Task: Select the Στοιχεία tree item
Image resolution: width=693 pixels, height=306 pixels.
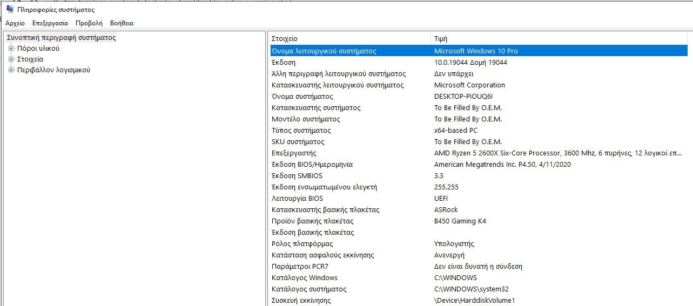Action: point(30,59)
